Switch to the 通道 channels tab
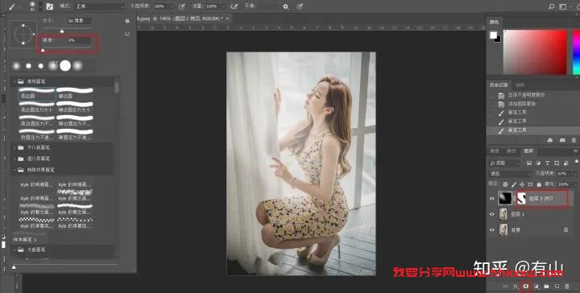Screen dimensions: 580x293 (x=495, y=151)
